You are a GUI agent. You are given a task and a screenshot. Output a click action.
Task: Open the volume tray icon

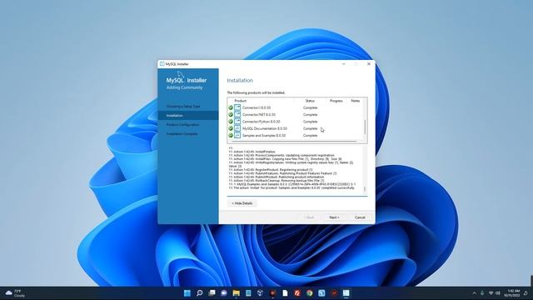point(498,293)
